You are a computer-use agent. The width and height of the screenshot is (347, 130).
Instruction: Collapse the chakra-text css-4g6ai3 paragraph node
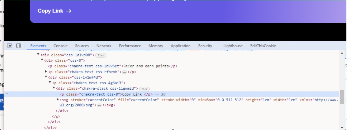50,83
